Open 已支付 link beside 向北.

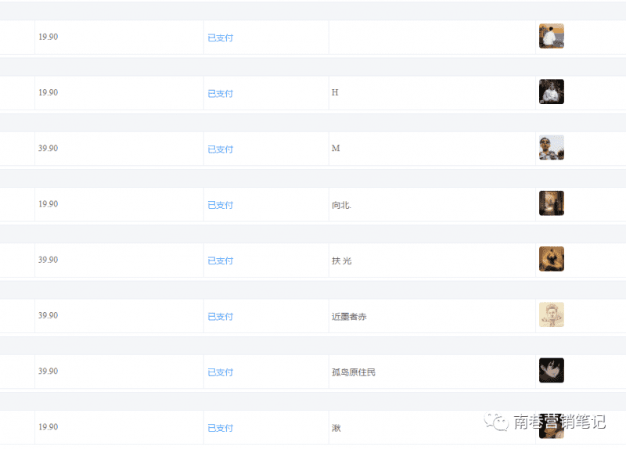(x=220, y=205)
